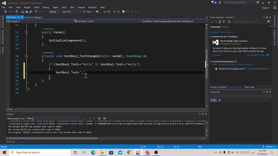Screen dimensions: 278x156
Task: Click the Save All toolbar icon
Action: pos(31,12)
